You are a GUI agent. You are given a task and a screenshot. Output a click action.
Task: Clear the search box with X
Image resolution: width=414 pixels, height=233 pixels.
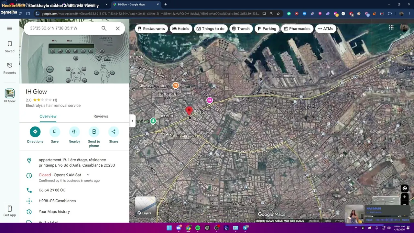pyautogui.click(x=118, y=28)
